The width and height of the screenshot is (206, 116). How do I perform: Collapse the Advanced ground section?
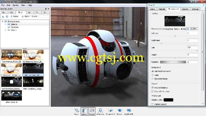152,96
